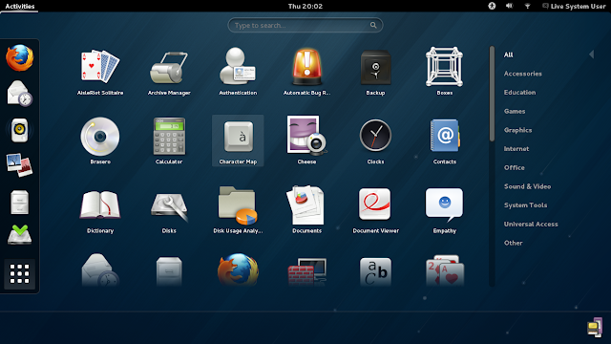Click the Activities button

coord(20,6)
